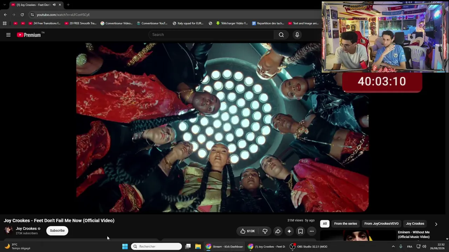
Task: Close the Joy Crookes browser tab
Action: pos(60,5)
